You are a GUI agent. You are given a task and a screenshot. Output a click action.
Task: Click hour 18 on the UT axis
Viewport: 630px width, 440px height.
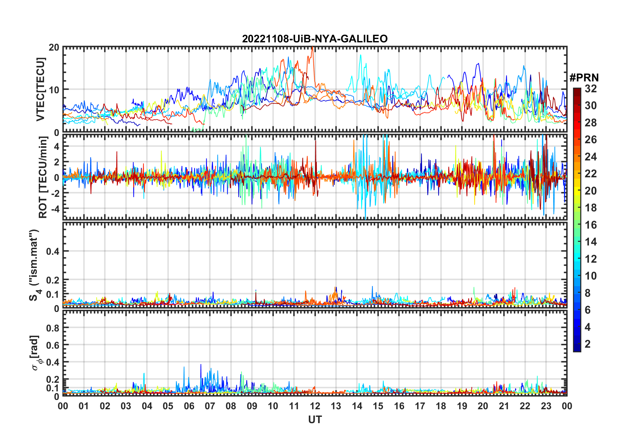(x=441, y=406)
